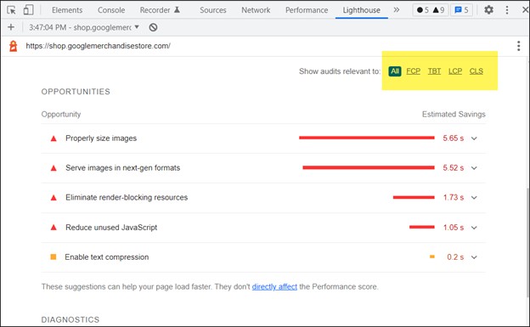
Task: Open the Lighthouse report tools three-dot menu
Action: click(518, 46)
